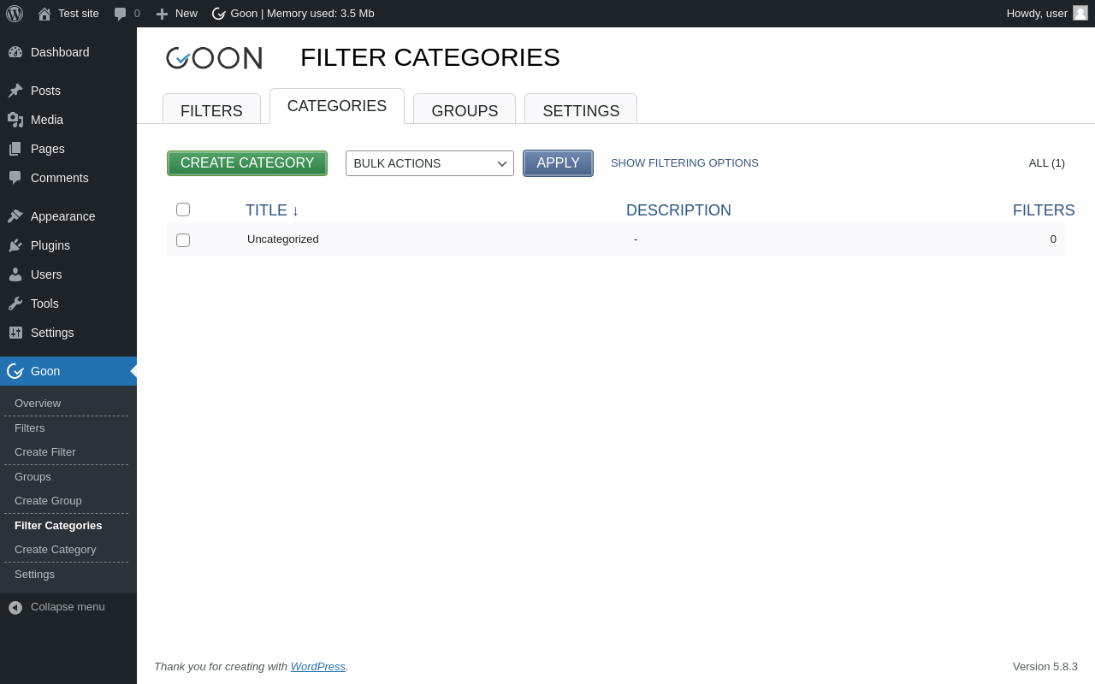Click the Goon checkmark icon in sidebar
This screenshot has height=684, width=1095.
[15, 371]
